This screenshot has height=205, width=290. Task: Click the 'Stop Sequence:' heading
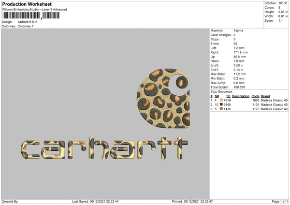click(x=221, y=92)
